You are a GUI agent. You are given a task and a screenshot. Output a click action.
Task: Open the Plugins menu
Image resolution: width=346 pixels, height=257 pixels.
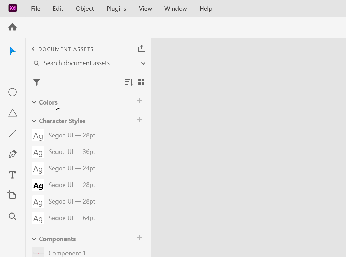click(116, 9)
